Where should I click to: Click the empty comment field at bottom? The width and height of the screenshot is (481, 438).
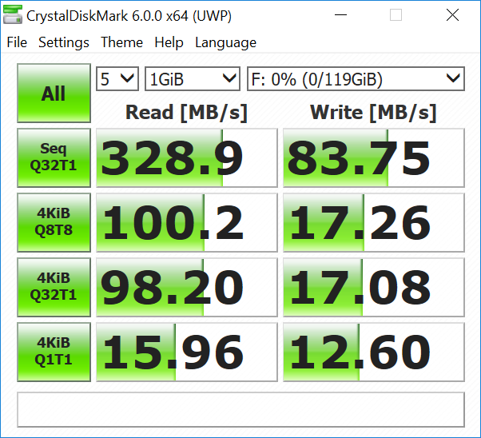[240, 409]
